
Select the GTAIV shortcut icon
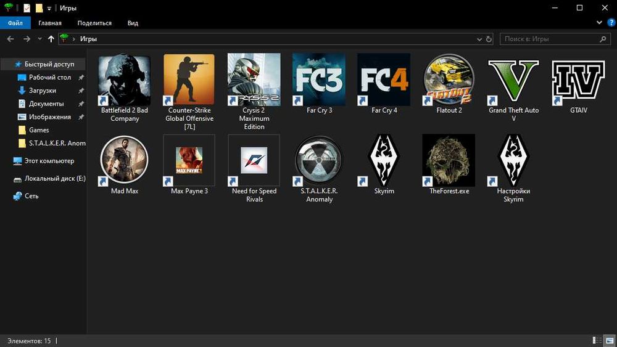[579, 80]
